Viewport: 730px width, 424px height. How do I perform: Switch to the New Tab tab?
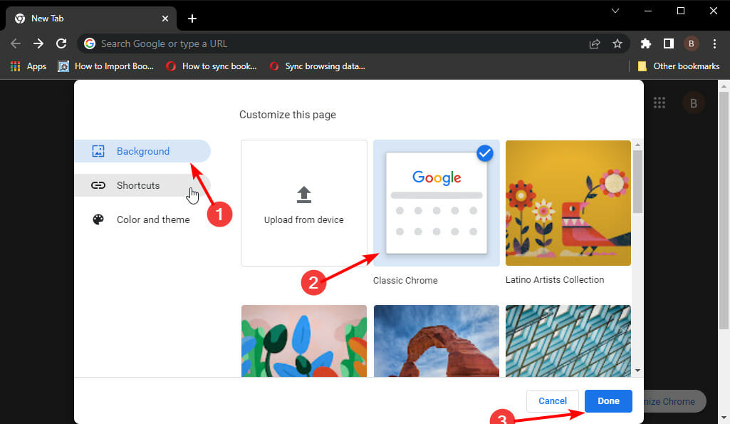tap(90, 19)
